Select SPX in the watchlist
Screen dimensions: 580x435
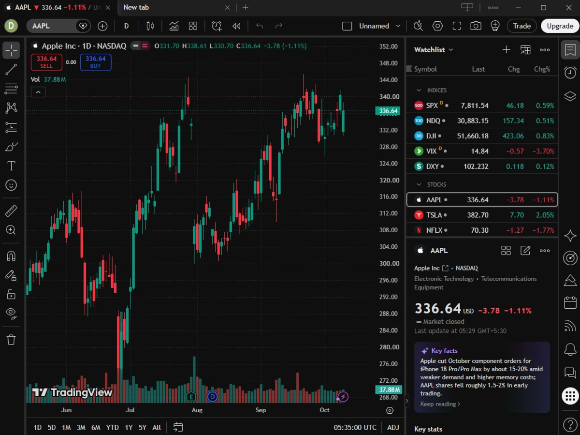(x=482, y=105)
